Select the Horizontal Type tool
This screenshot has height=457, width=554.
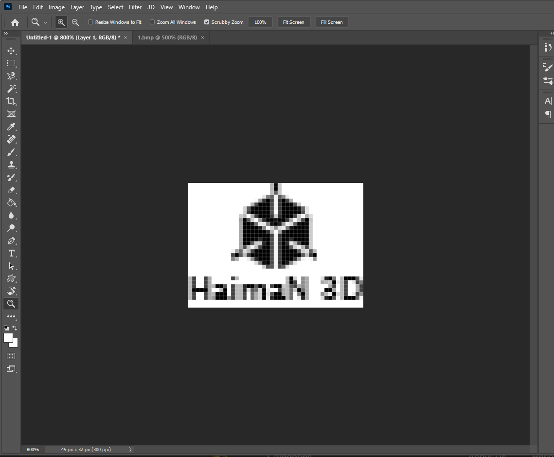[x=11, y=254]
